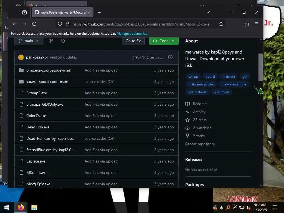
Task: Close the kapi2.0peys-malwares tab
Action: click(x=88, y=12)
